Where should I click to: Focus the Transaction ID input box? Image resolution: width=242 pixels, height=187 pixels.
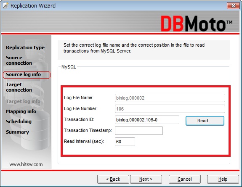[147, 120]
